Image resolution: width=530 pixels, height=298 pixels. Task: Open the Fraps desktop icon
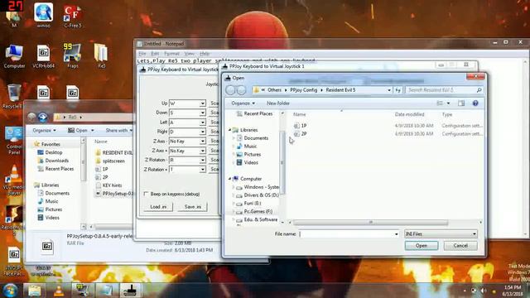click(72, 55)
